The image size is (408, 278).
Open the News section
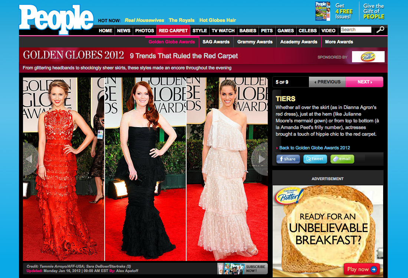(x=124, y=31)
